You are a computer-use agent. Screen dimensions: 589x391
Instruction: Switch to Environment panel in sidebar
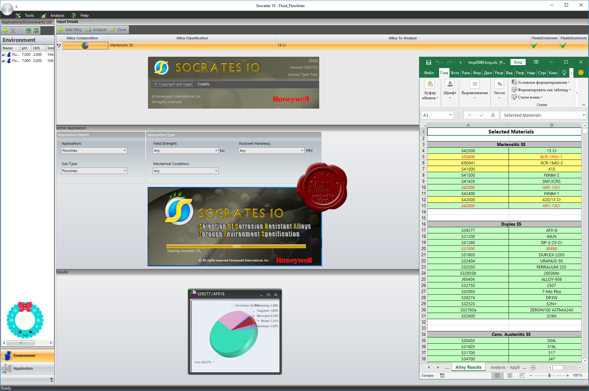pyautogui.click(x=27, y=356)
